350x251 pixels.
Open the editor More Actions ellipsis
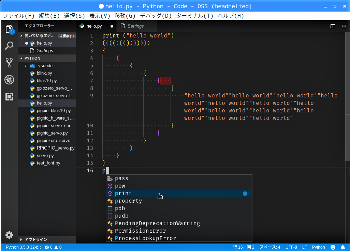(x=344, y=26)
